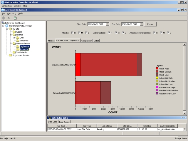Toggle Attacks High checkbox

coord(72,33)
